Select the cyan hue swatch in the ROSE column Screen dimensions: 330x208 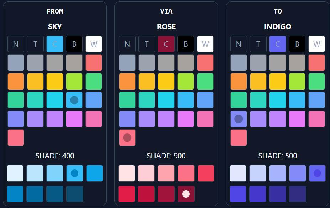[x=166, y=100]
